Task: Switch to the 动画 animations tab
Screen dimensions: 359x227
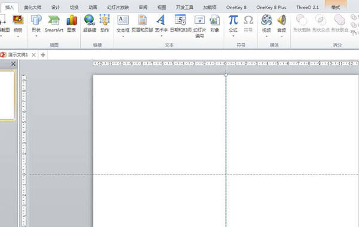Action: [x=93, y=7]
